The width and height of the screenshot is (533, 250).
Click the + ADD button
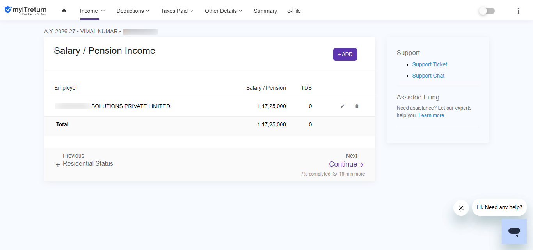tap(345, 54)
